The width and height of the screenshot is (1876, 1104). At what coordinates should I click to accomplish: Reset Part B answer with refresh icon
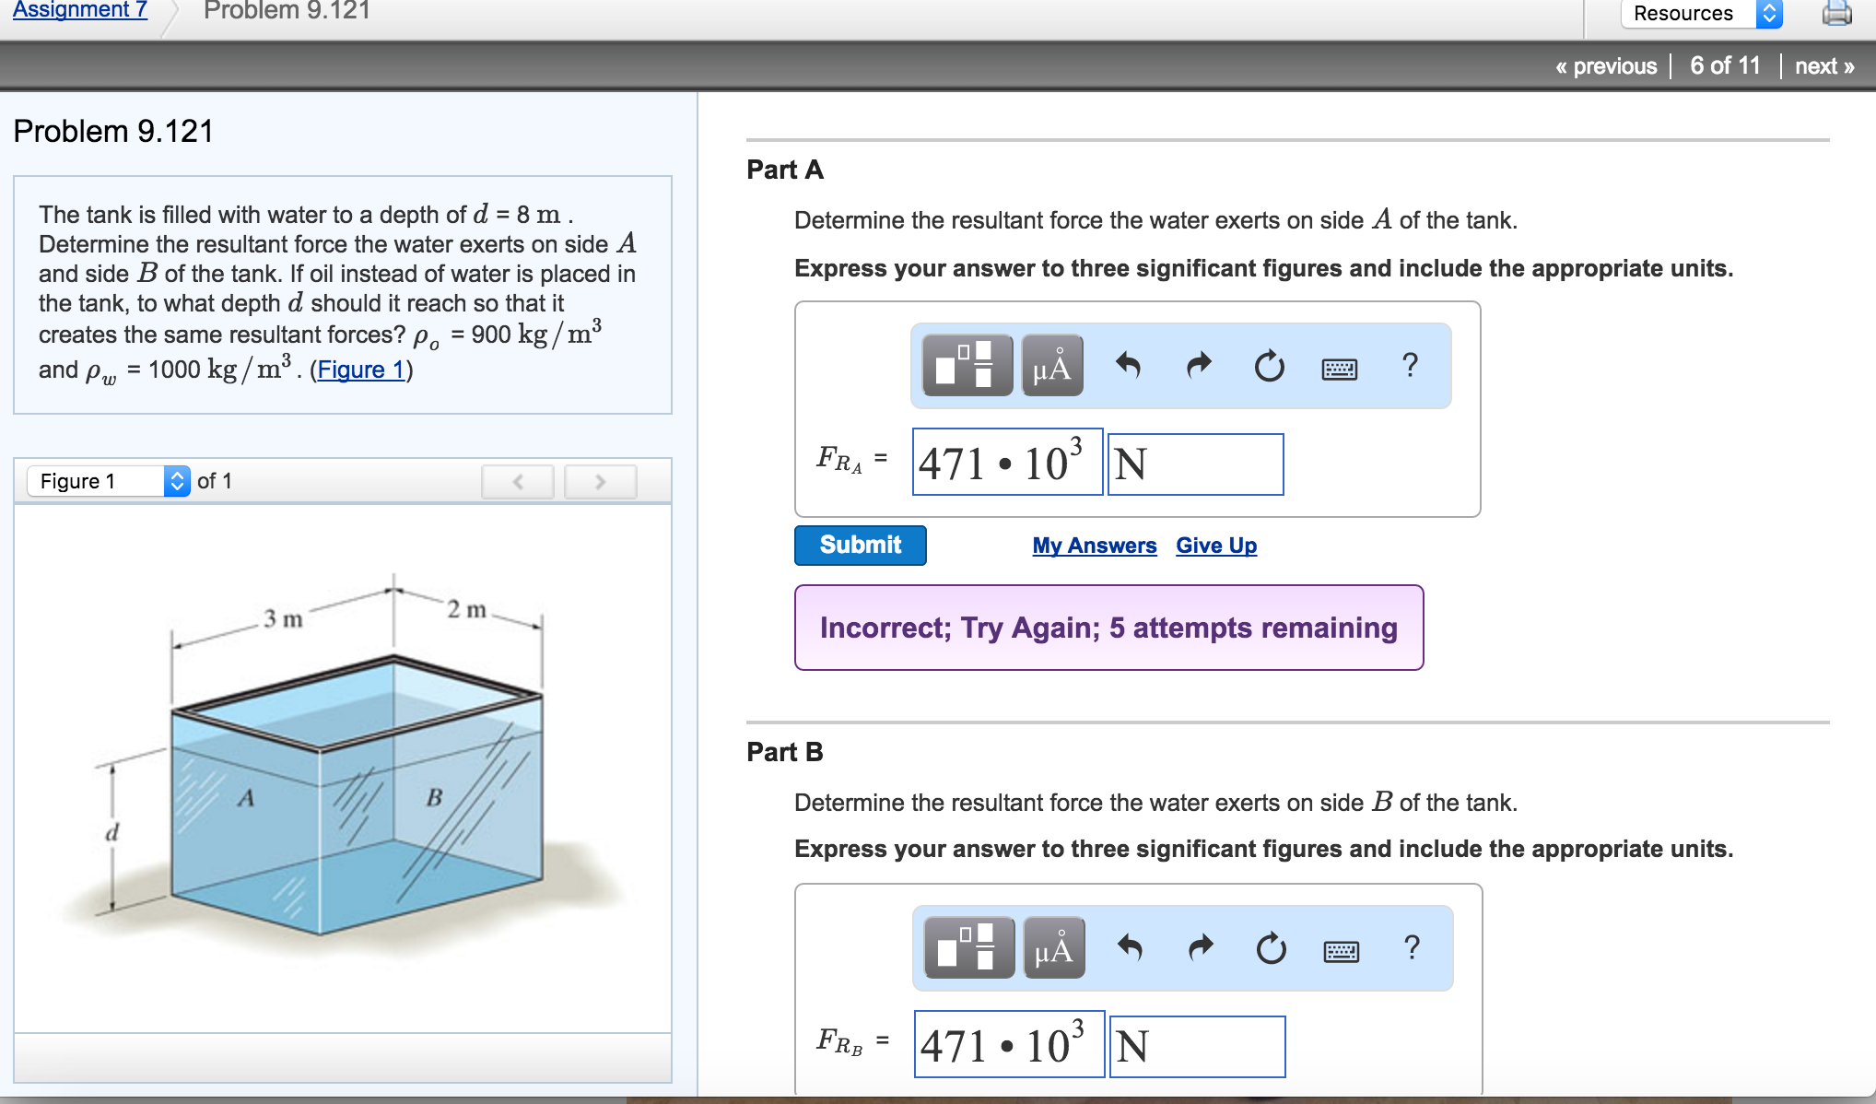(x=1271, y=948)
